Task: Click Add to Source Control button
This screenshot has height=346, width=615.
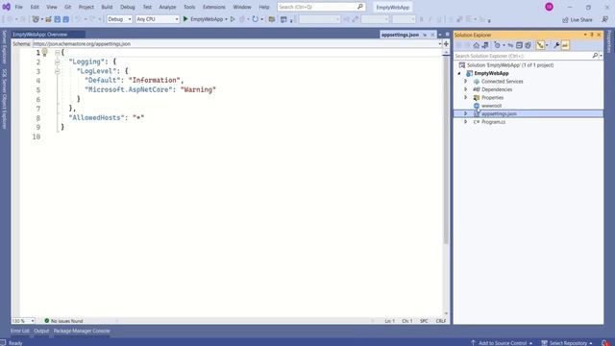Action: (502, 343)
